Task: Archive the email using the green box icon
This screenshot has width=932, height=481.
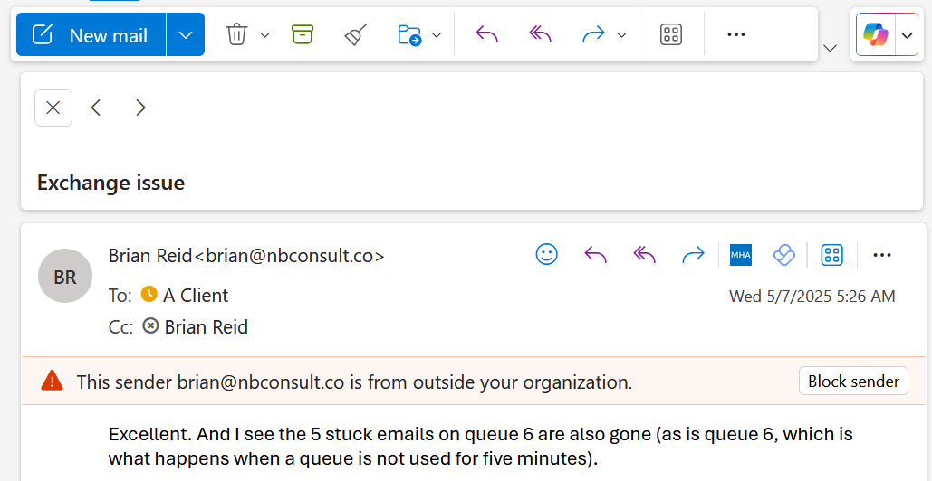Action: (x=303, y=34)
